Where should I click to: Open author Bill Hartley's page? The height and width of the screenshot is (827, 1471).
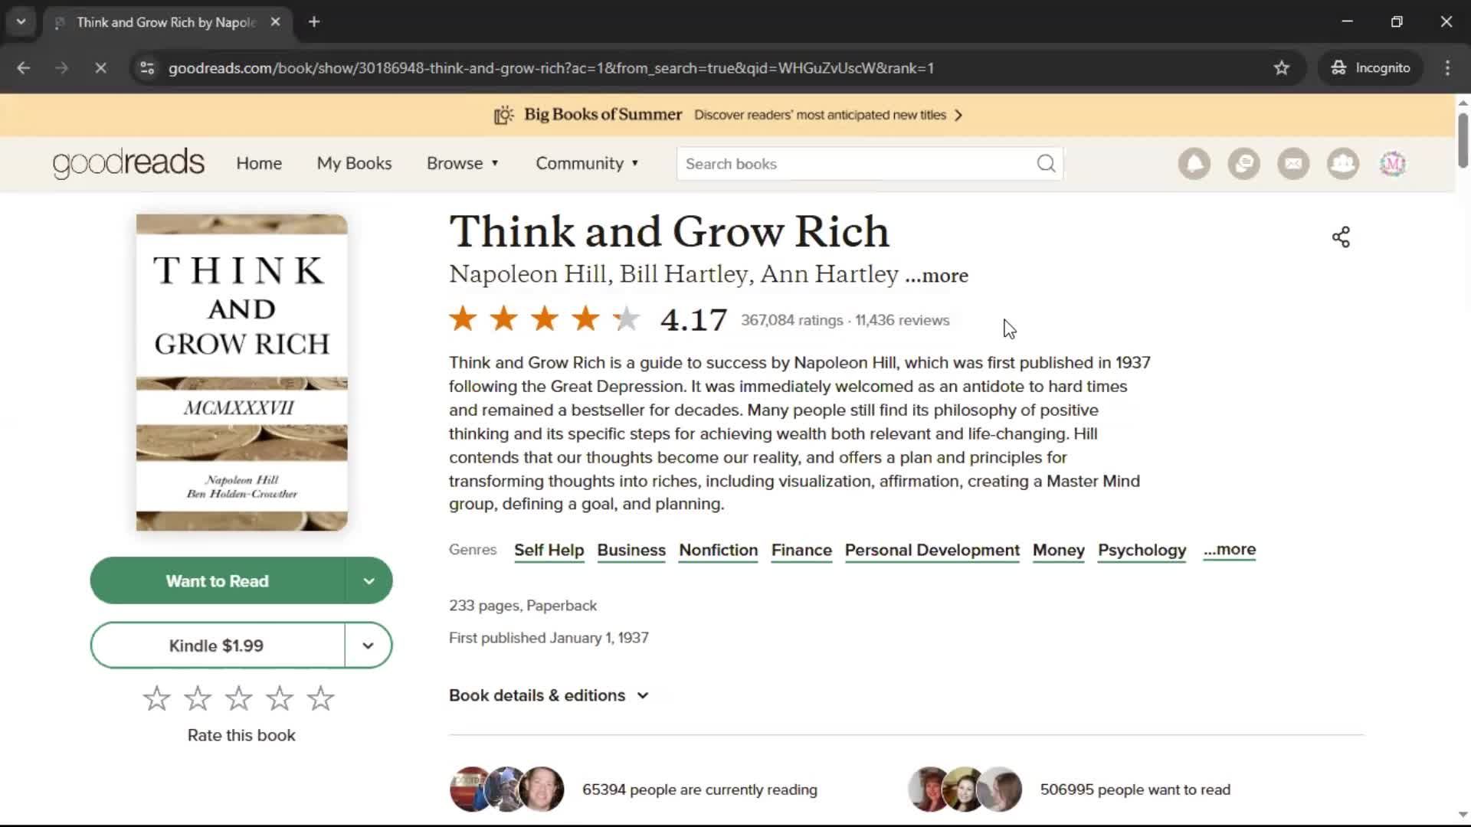pos(683,274)
